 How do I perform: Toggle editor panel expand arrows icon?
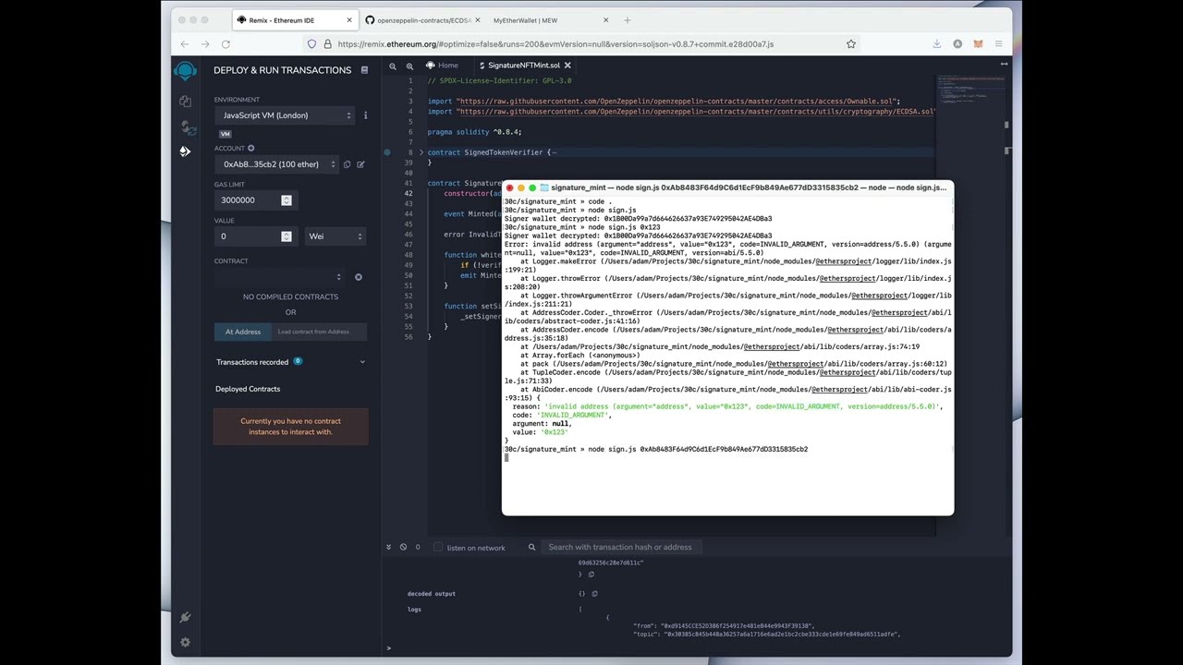click(1004, 64)
